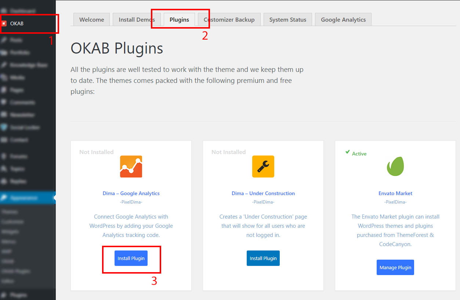Open the Plugins item in the admin sidebar
Viewport: 460px width, 300px height.
point(28,295)
